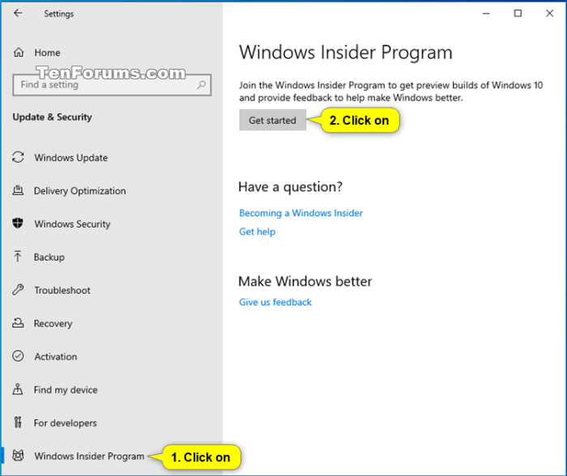Select the Backup arrow icon
The image size is (567, 476).
17,257
